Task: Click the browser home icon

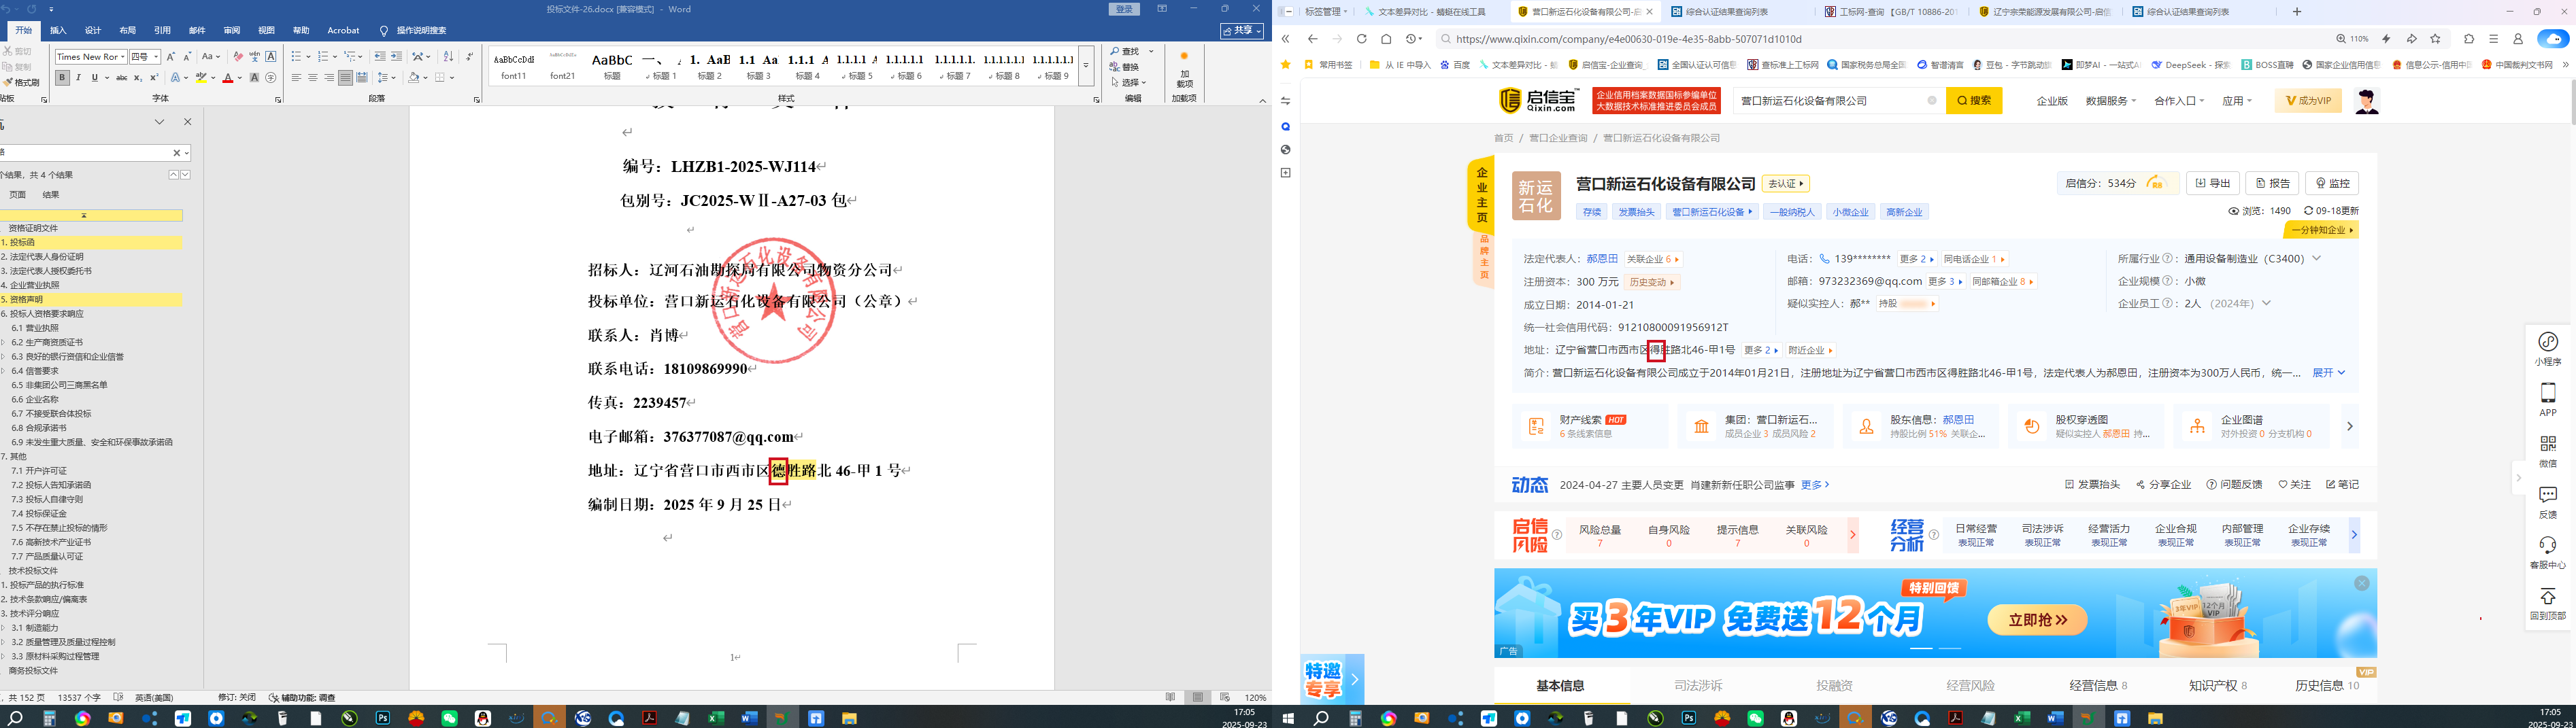Action: (x=1386, y=39)
